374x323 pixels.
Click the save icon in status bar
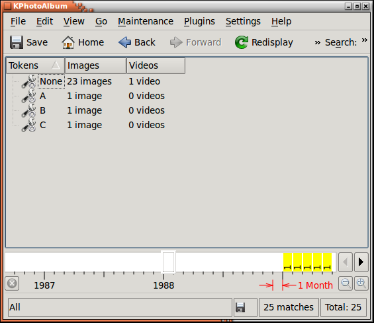click(x=240, y=307)
